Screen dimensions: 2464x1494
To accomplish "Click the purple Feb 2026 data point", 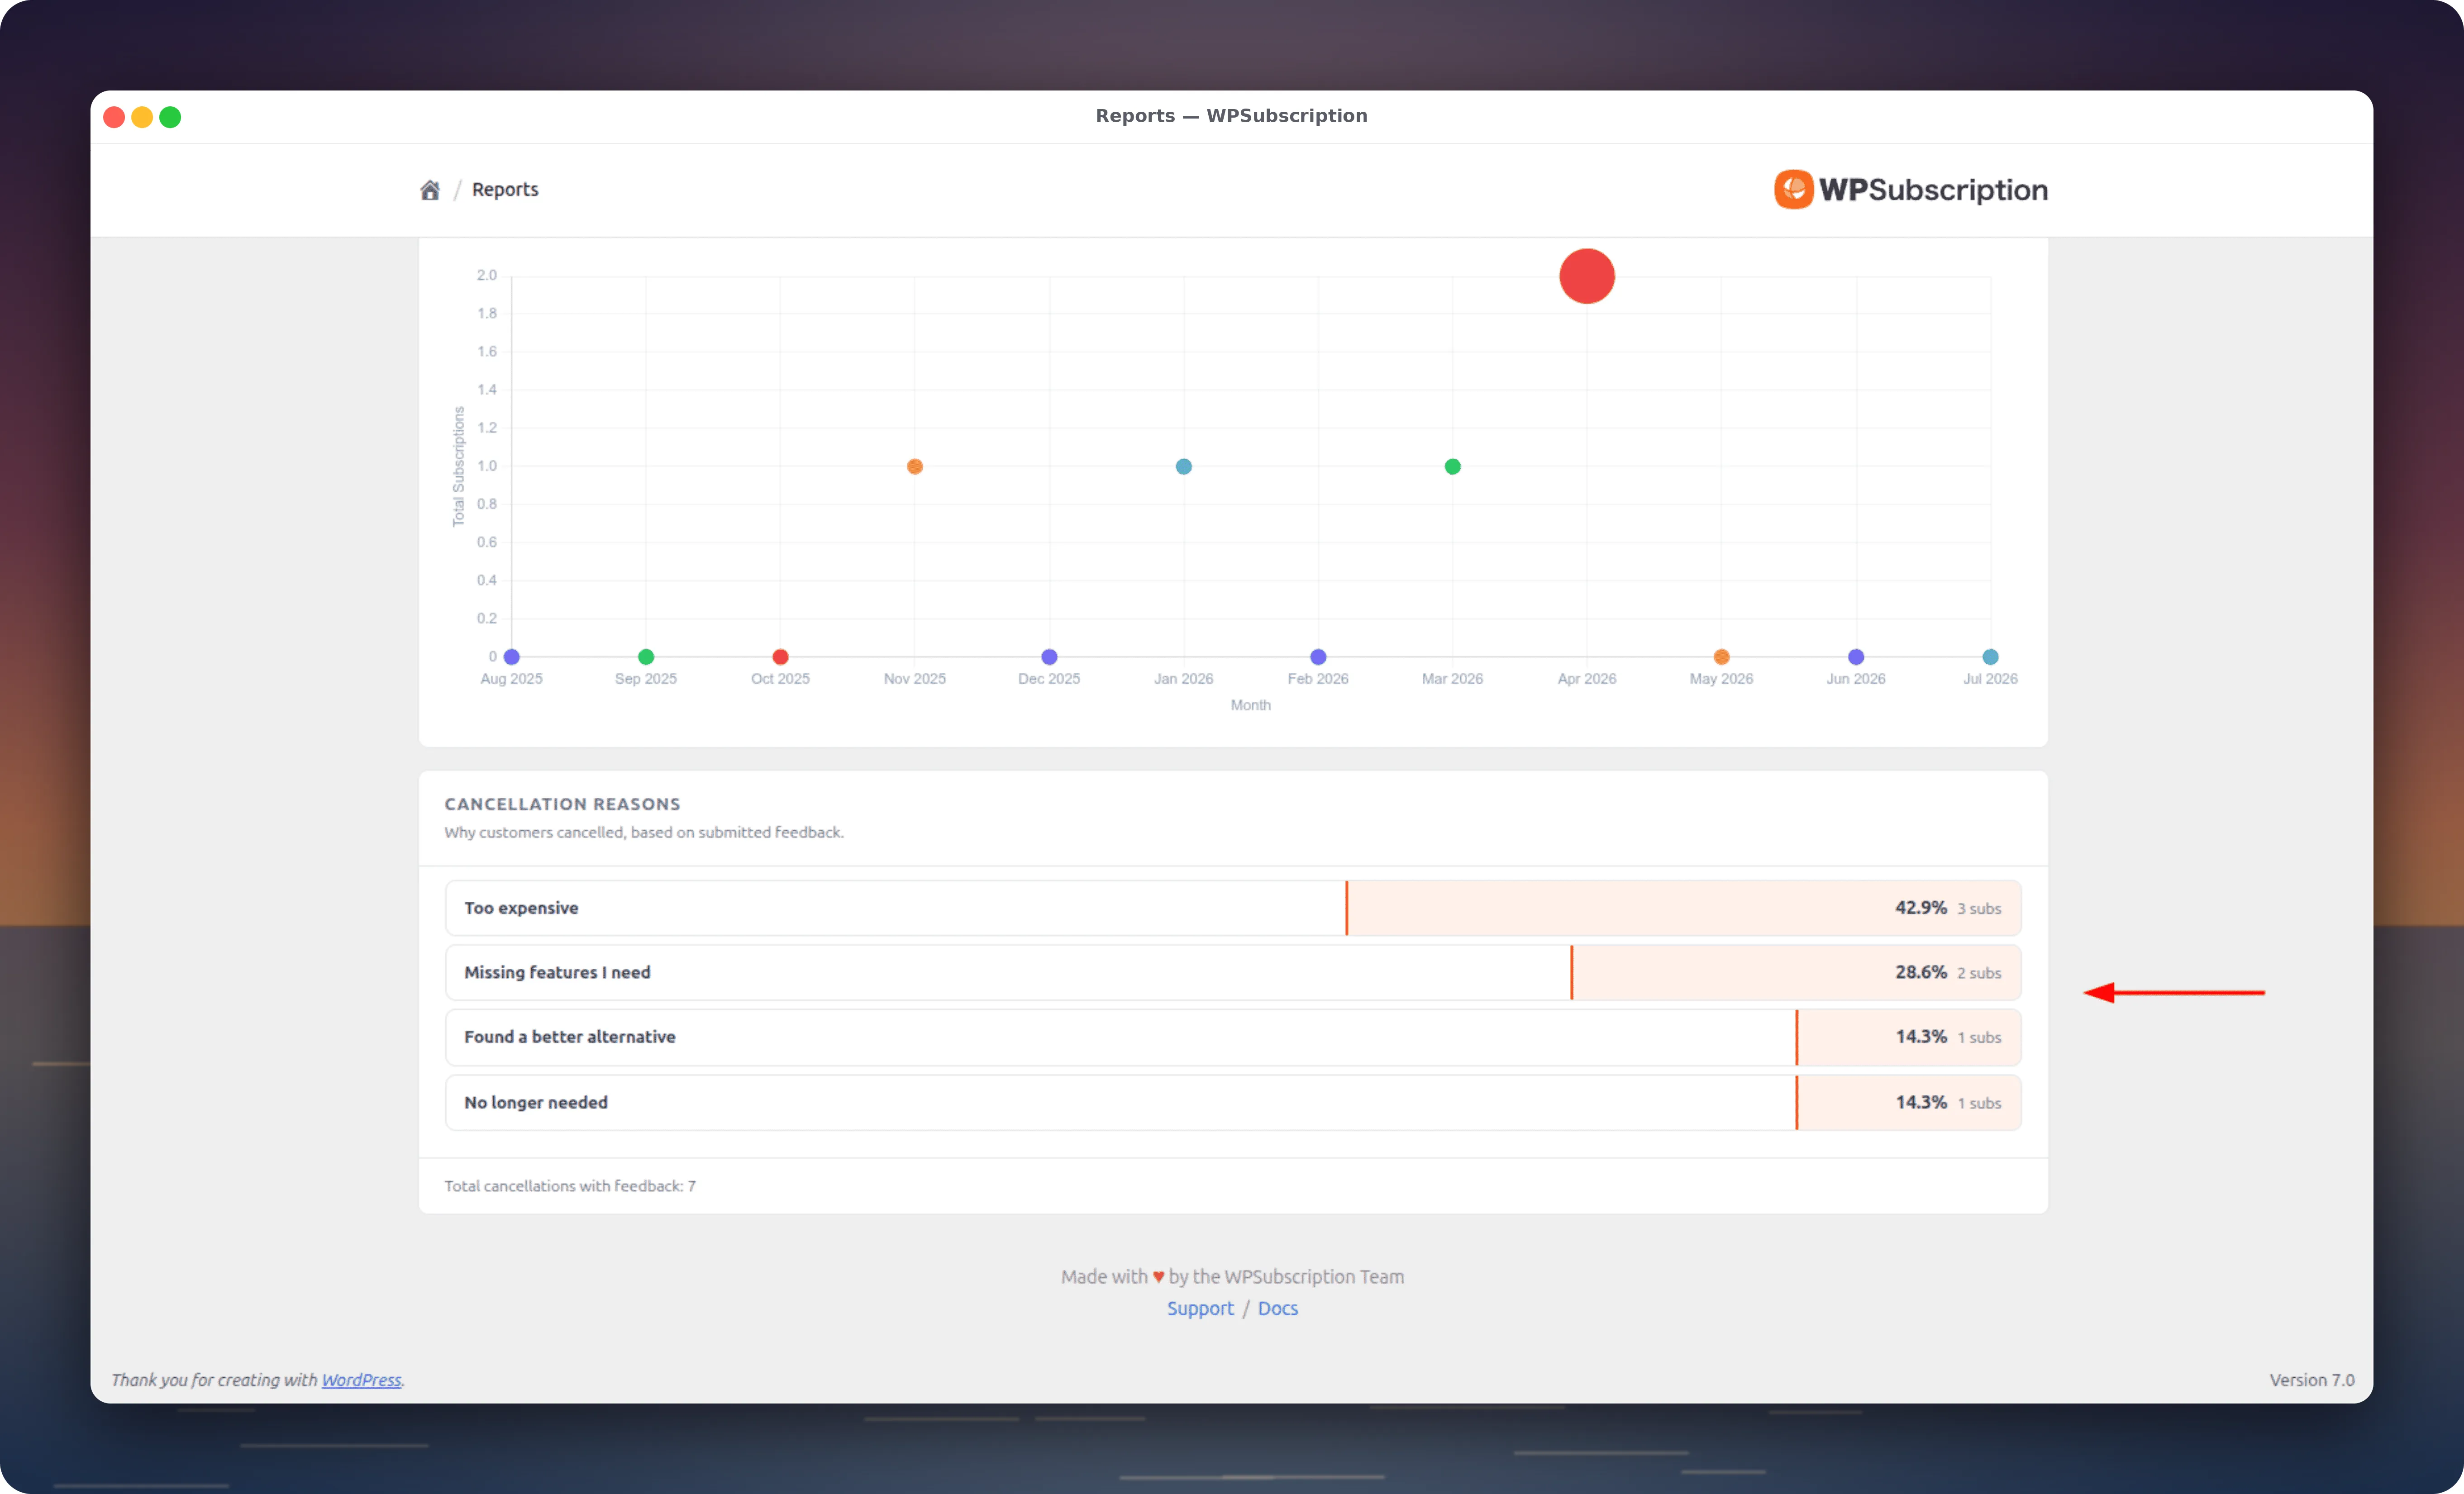I will click(x=1318, y=657).
